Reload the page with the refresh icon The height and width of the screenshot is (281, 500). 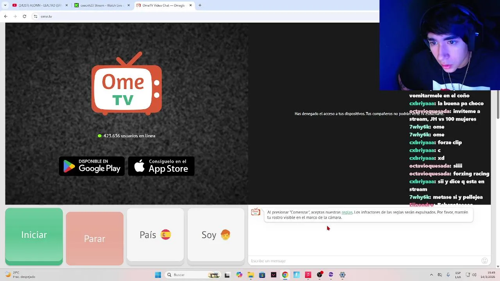tap(25, 16)
